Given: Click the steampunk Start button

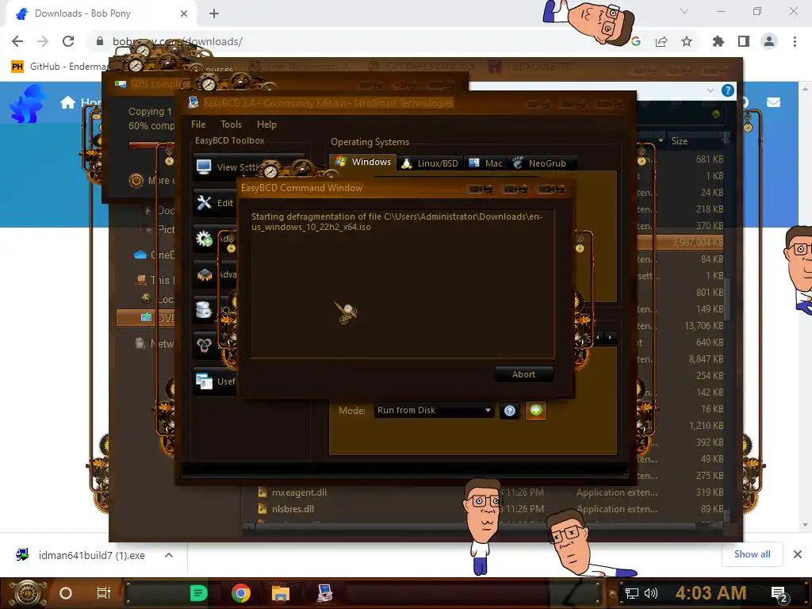Looking at the screenshot, I should tap(28, 593).
